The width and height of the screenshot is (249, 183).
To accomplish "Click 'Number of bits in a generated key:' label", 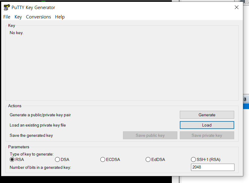I will [40, 167].
